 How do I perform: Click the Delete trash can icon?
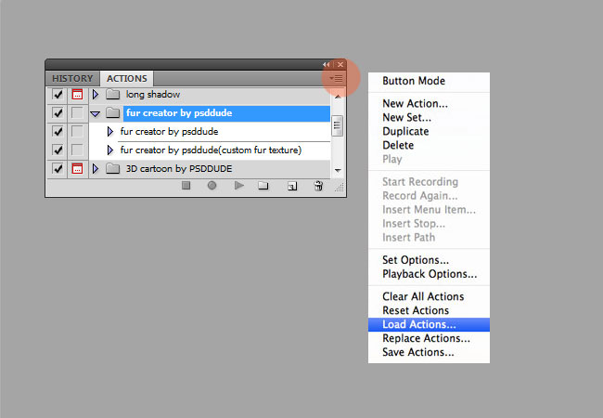[x=318, y=186]
